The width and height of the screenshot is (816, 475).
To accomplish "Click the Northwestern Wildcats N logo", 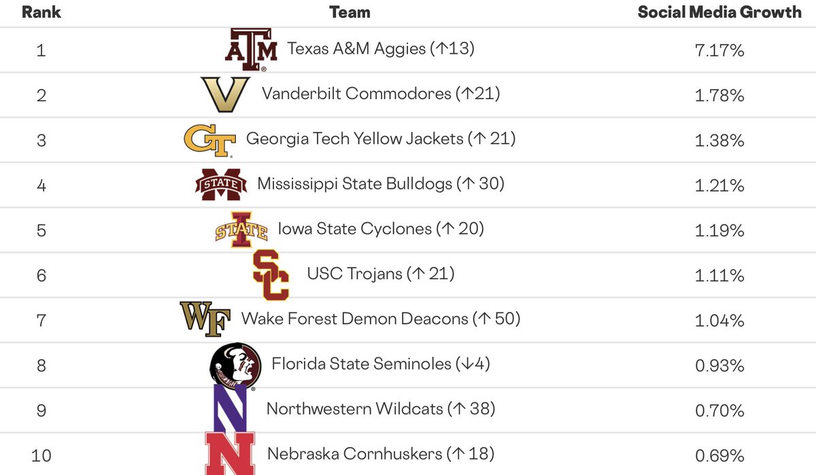I will 230,408.
